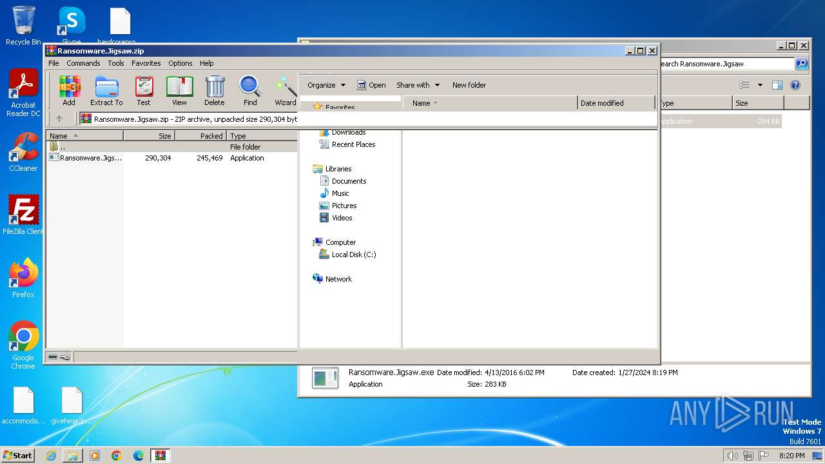
Task: Click the Explorer search box
Action: [x=726, y=64]
